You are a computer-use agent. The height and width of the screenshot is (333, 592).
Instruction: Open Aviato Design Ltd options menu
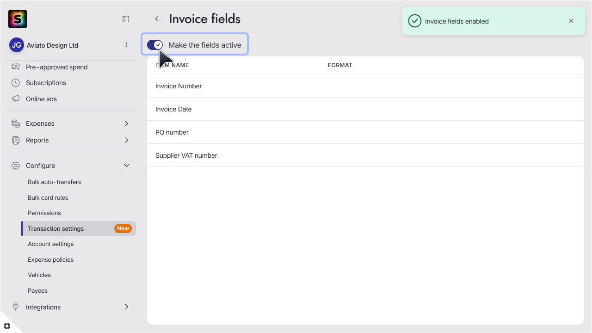126,45
